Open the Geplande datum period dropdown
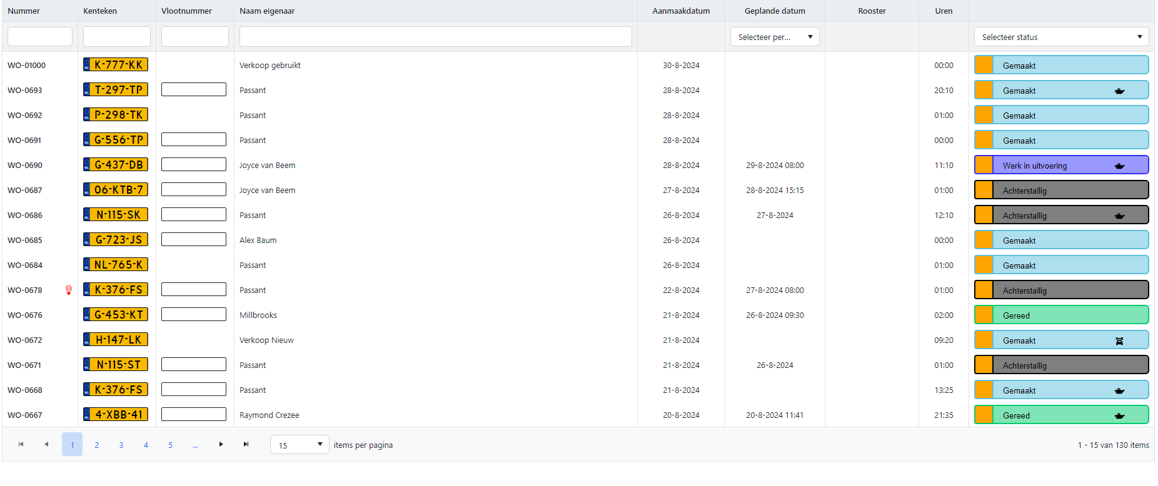The height and width of the screenshot is (486, 1158). coord(774,37)
